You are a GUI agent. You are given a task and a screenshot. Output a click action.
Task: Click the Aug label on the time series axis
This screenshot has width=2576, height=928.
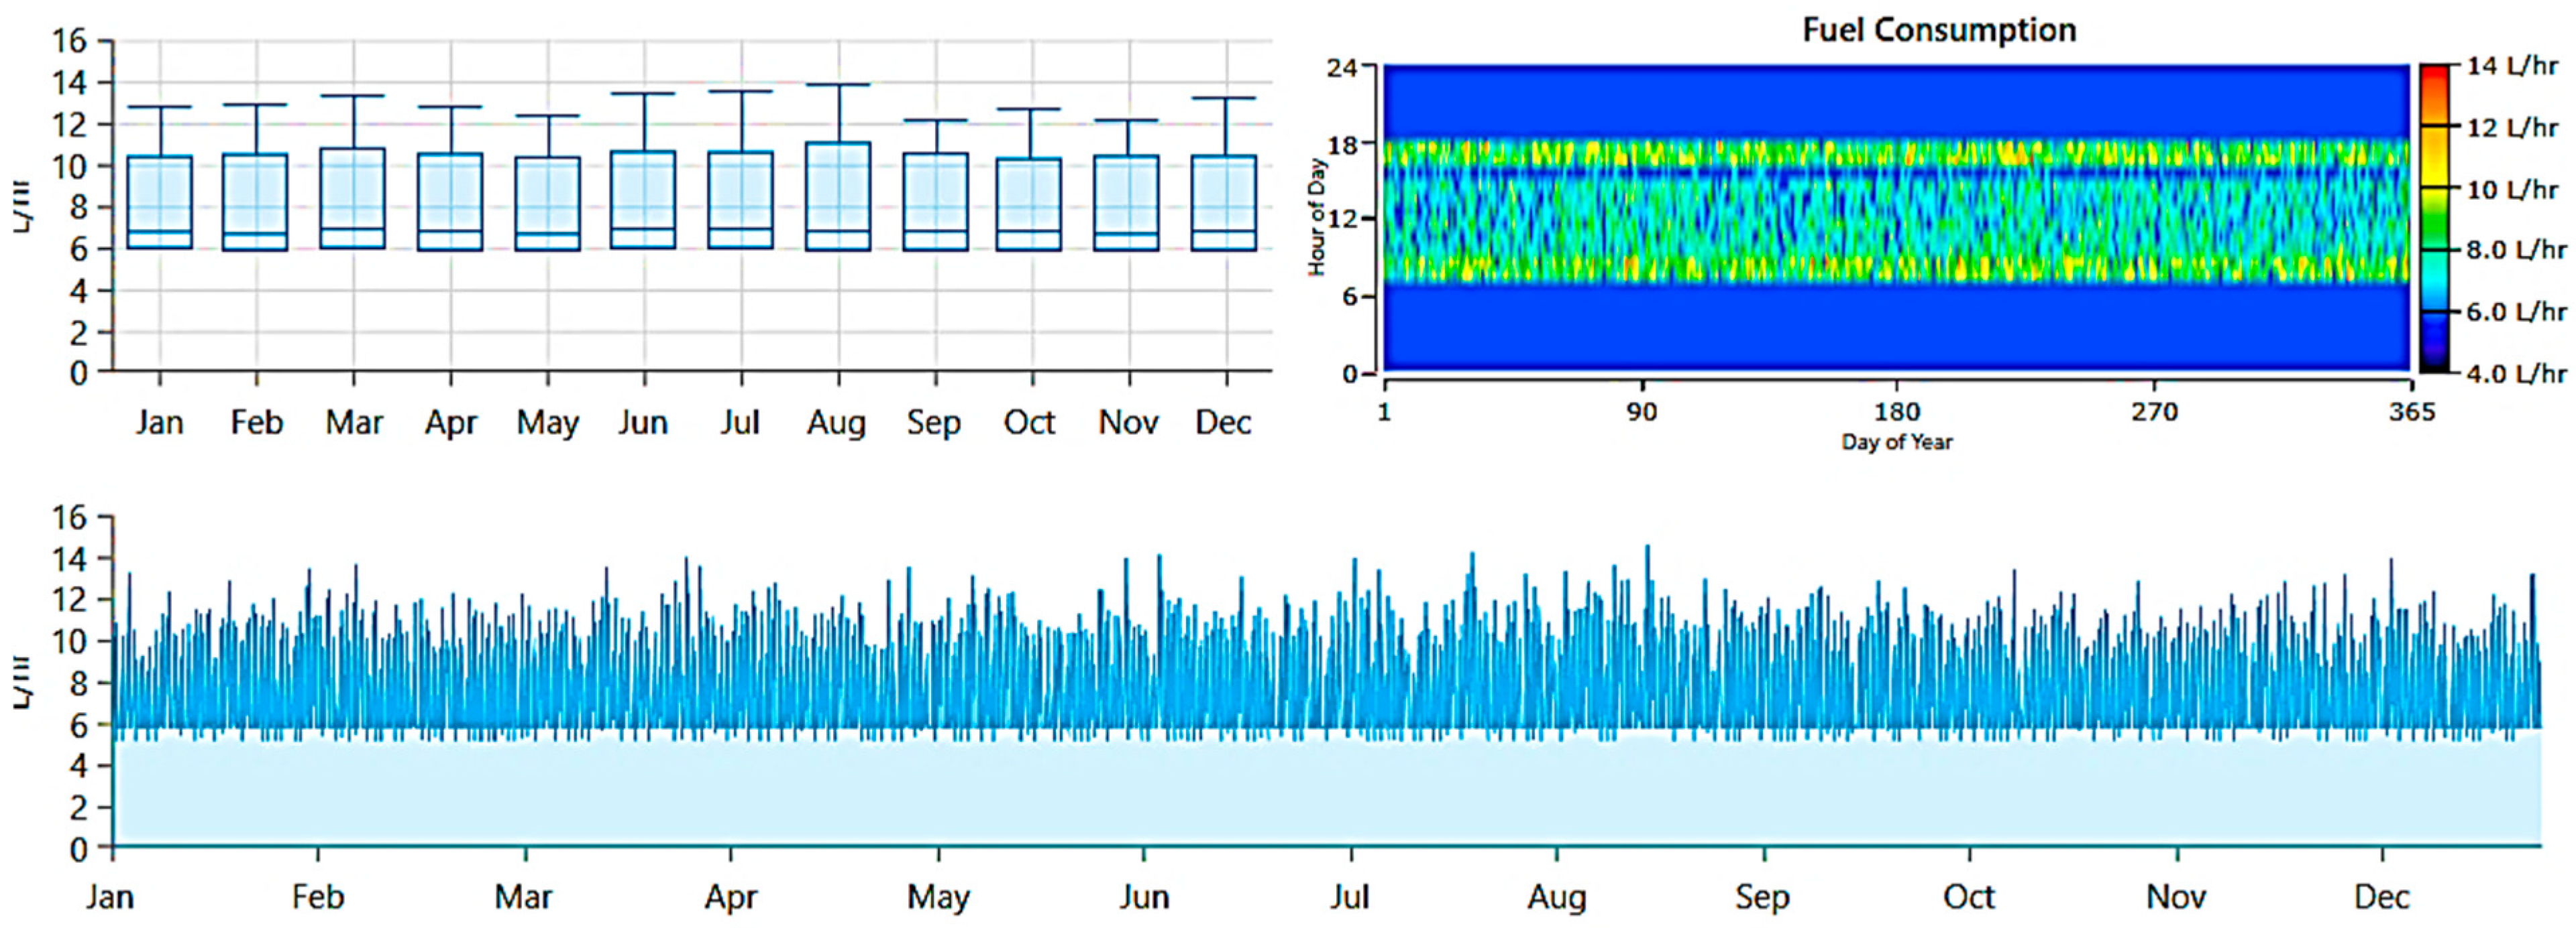(1556, 897)
